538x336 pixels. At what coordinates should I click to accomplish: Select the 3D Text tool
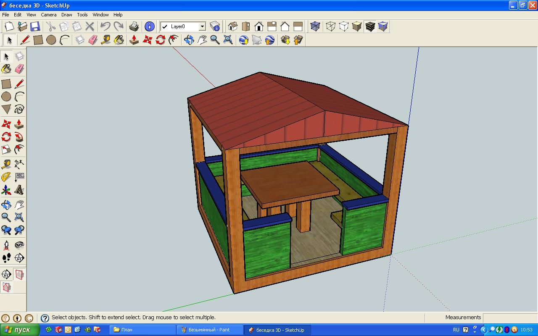point(19,190)
